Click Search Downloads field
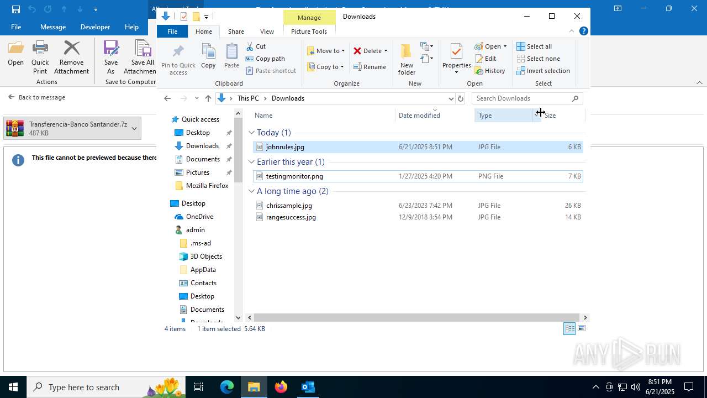The height and width of the screenshot is (398, 707). (x=527, y=98)
